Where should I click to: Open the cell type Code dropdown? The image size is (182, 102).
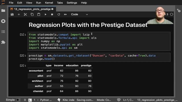coord(80,14)
